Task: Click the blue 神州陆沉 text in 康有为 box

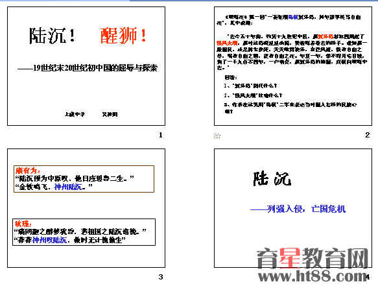Action: point(68,187)
